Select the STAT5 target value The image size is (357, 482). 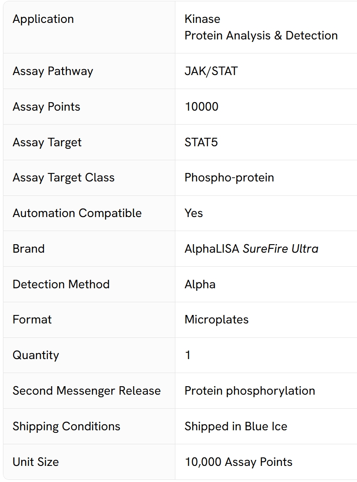pos(201,142)
